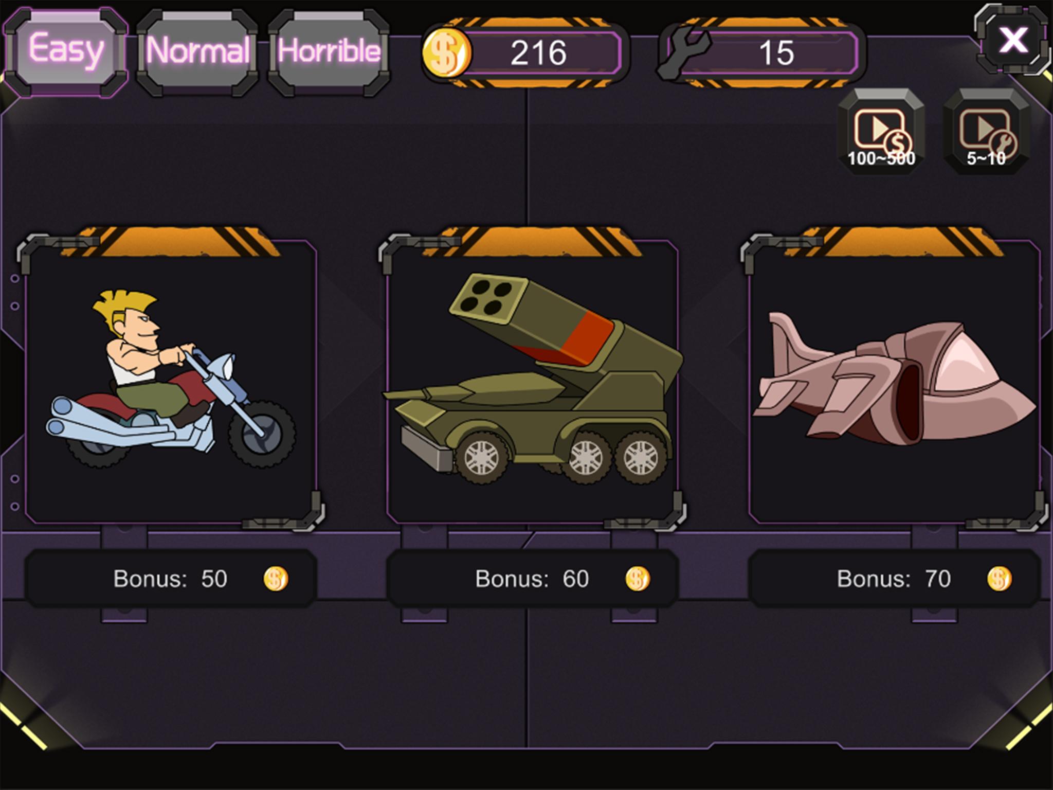Screen dimensions: 1053x790
Task: Watch video ad for 100~500 coins
Action: click(881, 132)
